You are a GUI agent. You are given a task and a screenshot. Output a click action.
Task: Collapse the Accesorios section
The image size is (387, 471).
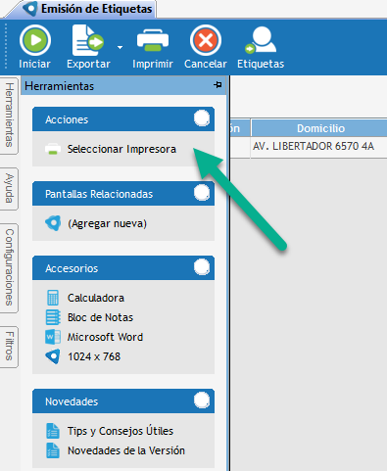click(202, 267)
